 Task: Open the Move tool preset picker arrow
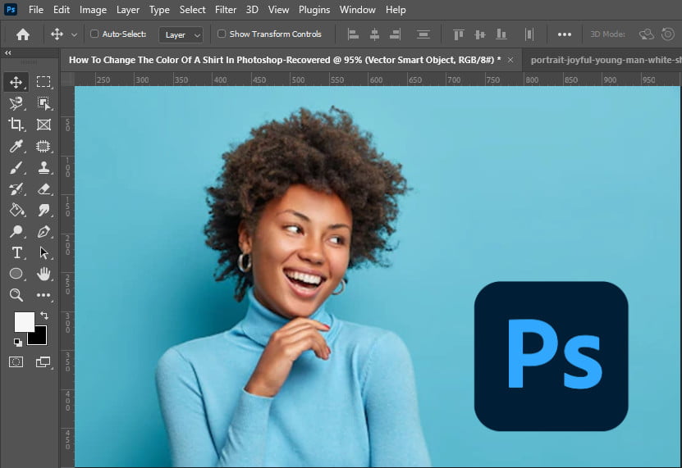[74, 34]
